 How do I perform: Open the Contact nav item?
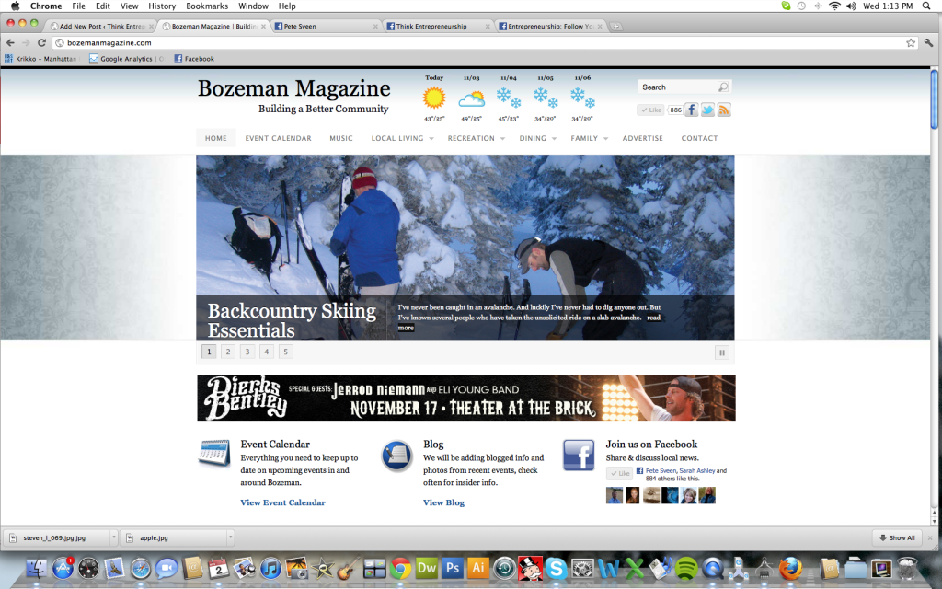pos(699,138)
